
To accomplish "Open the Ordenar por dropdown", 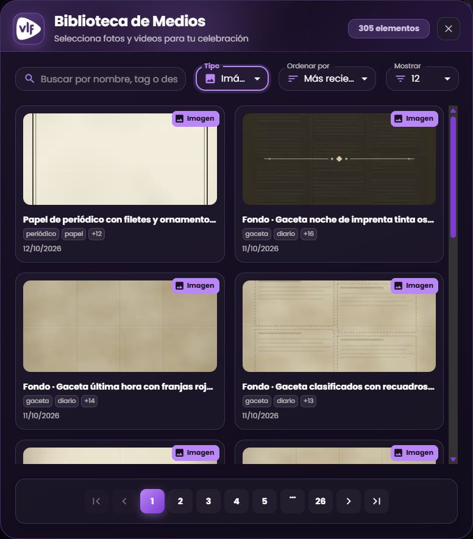I will coord(327,79).
